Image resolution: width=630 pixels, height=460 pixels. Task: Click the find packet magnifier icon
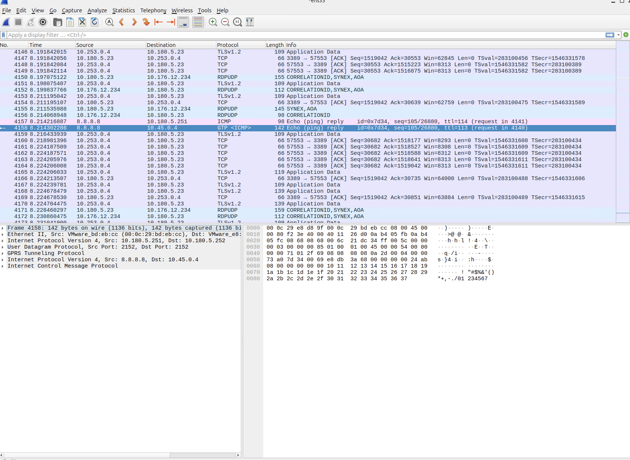(109, 22)
